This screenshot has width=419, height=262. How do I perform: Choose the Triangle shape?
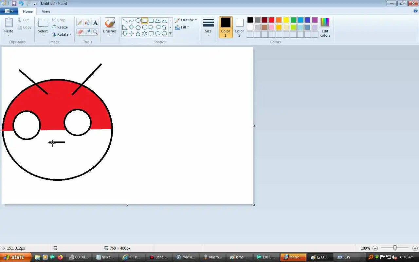point(164,21)
